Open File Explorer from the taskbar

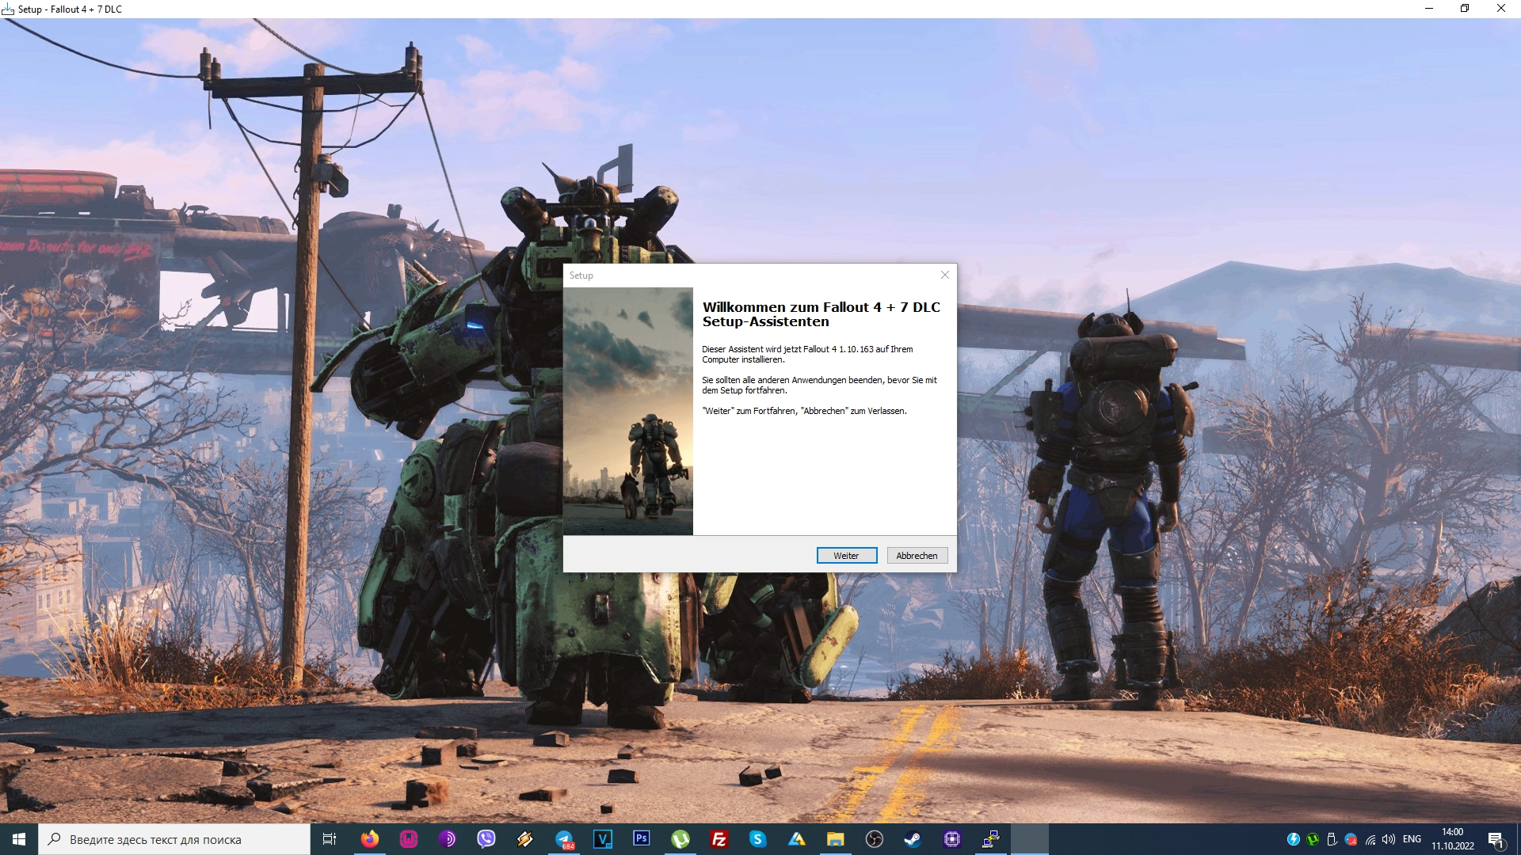tap(836, 839)
